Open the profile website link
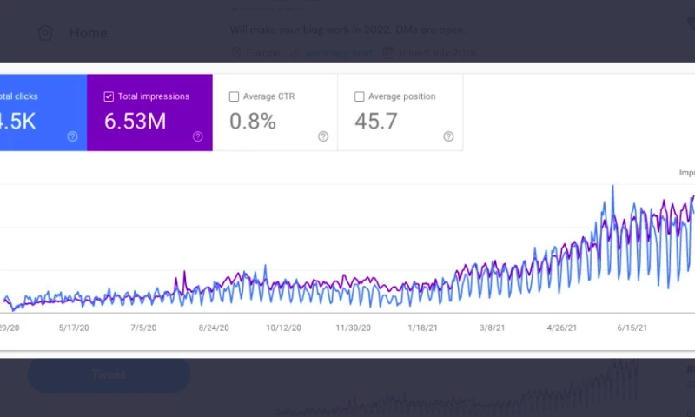 (339, 53)
